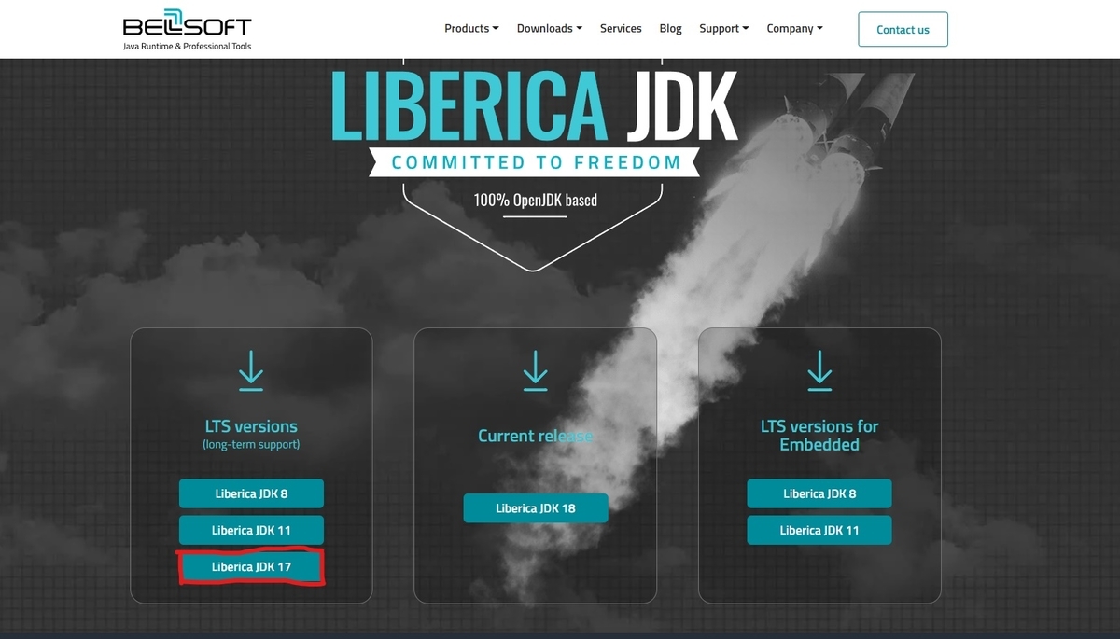This screenshot has width=1120, height=639.
Task: Click the (long-term support) subtitle
Action: (x=251, y=445)
